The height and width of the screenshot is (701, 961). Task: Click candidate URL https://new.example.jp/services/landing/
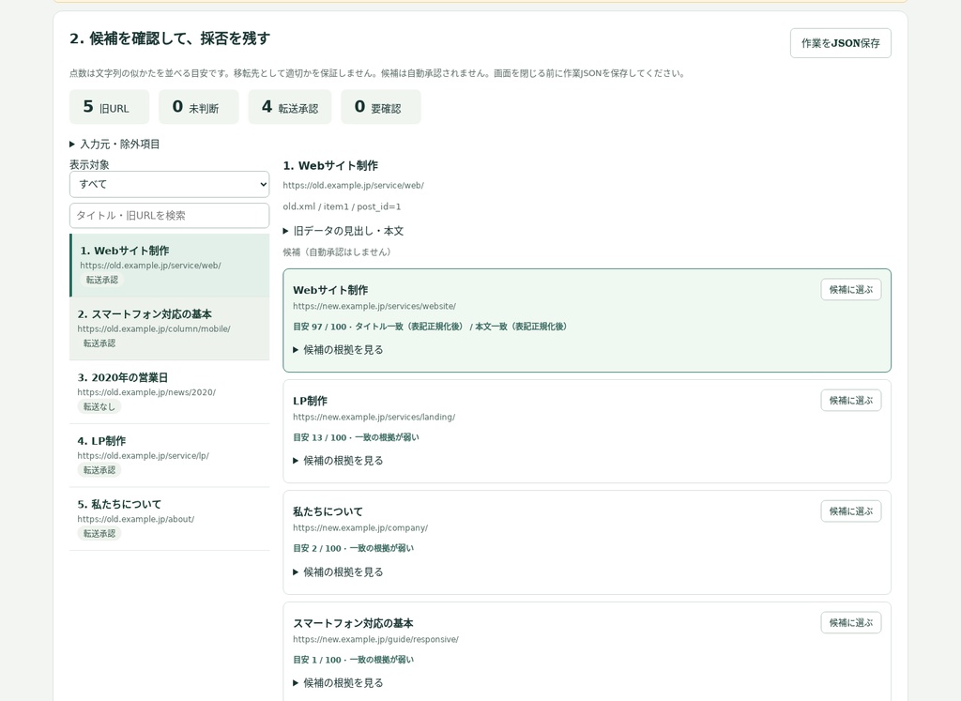(x=374, y=418)
